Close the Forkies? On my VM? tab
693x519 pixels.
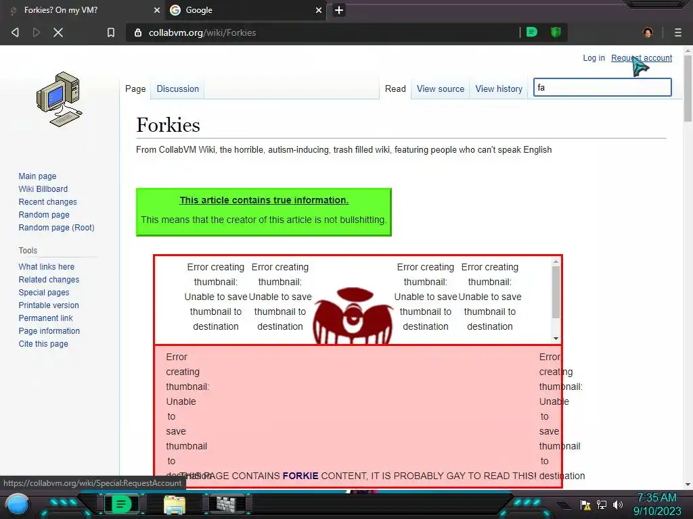(x=157, y=10)
